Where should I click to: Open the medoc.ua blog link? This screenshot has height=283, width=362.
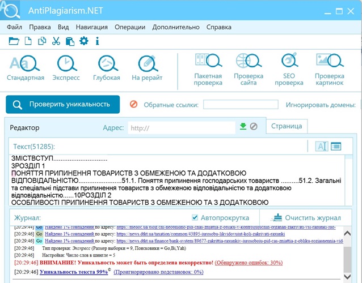(226, 228)
